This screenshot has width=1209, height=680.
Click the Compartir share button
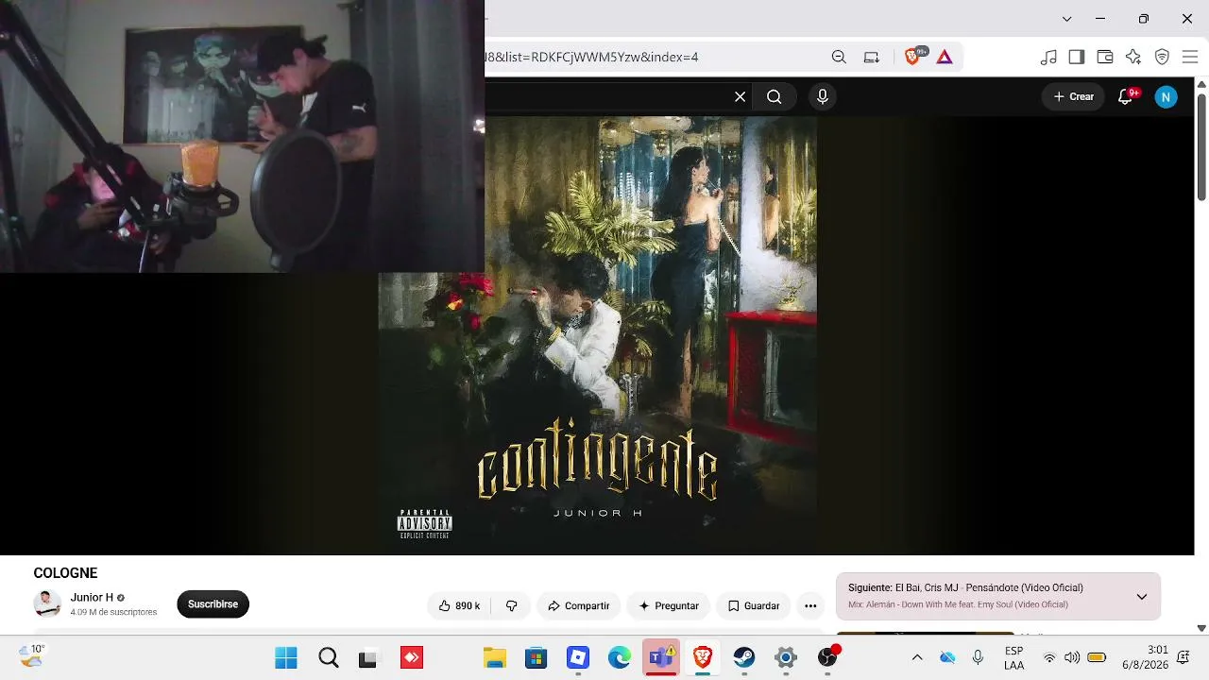coord(578,605)
